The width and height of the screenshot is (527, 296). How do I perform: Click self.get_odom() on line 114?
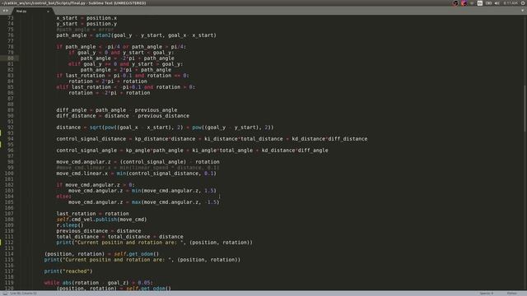[x=137, y=254]
